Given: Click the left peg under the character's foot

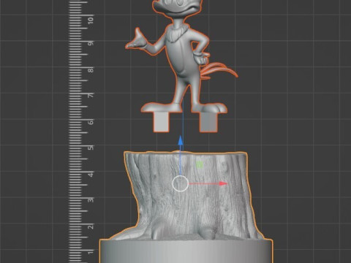Looking at the screenshot, I should click(x=161, y=122).
